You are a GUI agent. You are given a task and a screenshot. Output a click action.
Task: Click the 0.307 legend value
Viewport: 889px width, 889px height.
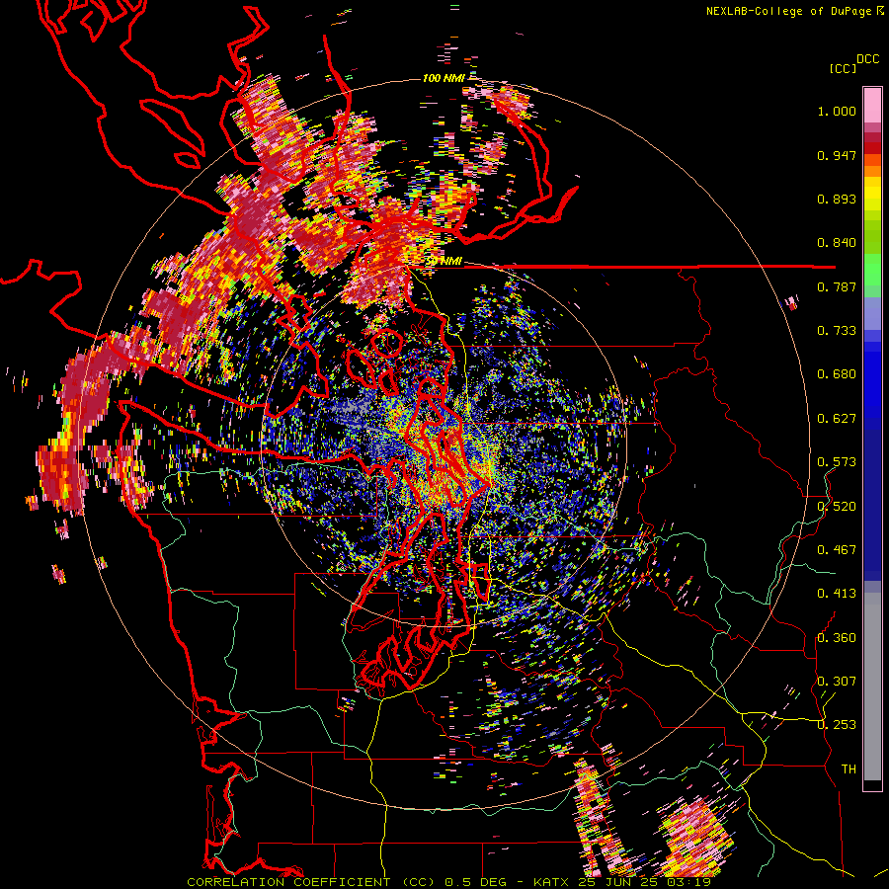point(837,681)
